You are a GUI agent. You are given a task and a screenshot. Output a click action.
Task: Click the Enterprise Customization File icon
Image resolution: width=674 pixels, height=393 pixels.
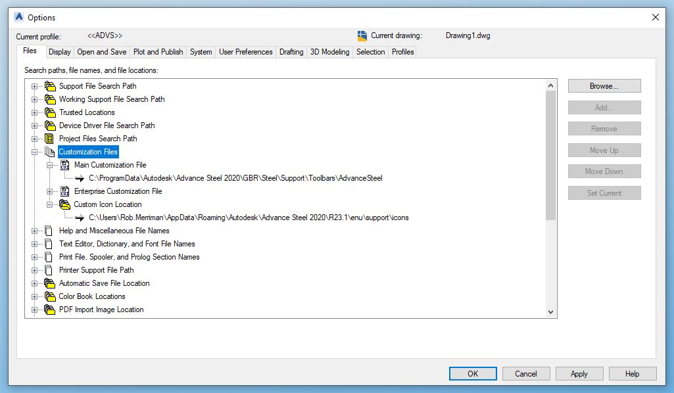tap(64, 191)
